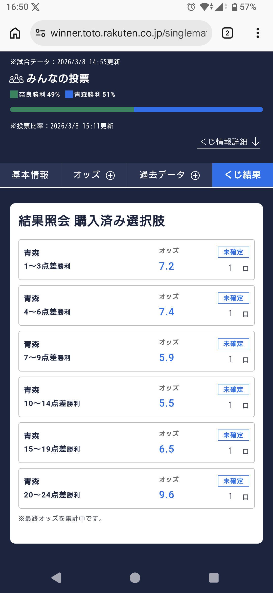Tap the green 奈良勝利 legend swatch
The image size is (273, 593).
point(14,94)
